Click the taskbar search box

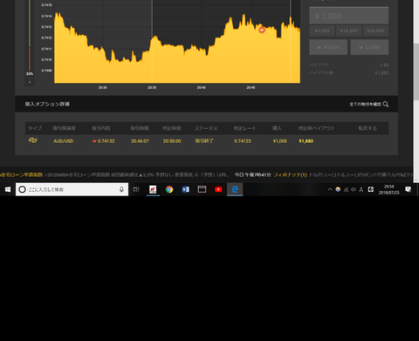(x=72, y=189)
